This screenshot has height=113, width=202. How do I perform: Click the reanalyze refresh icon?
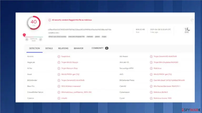click(x=192, y=20)
